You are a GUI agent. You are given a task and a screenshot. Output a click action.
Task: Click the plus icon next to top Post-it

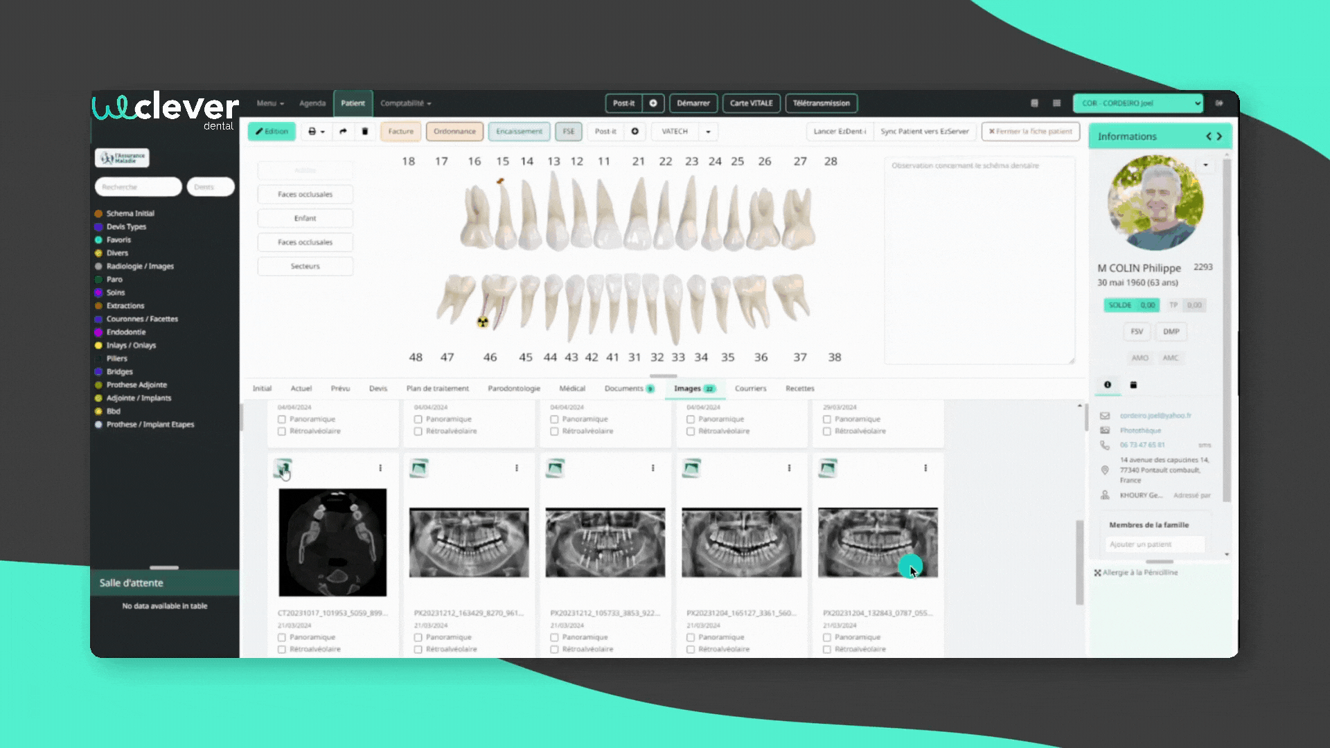coord(653,103)
